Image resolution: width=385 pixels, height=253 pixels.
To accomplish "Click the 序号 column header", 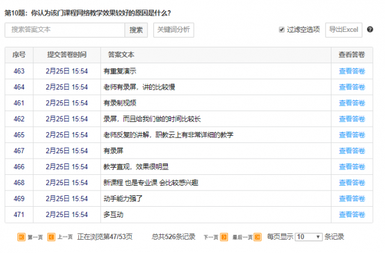I will [x=19, y=55].
